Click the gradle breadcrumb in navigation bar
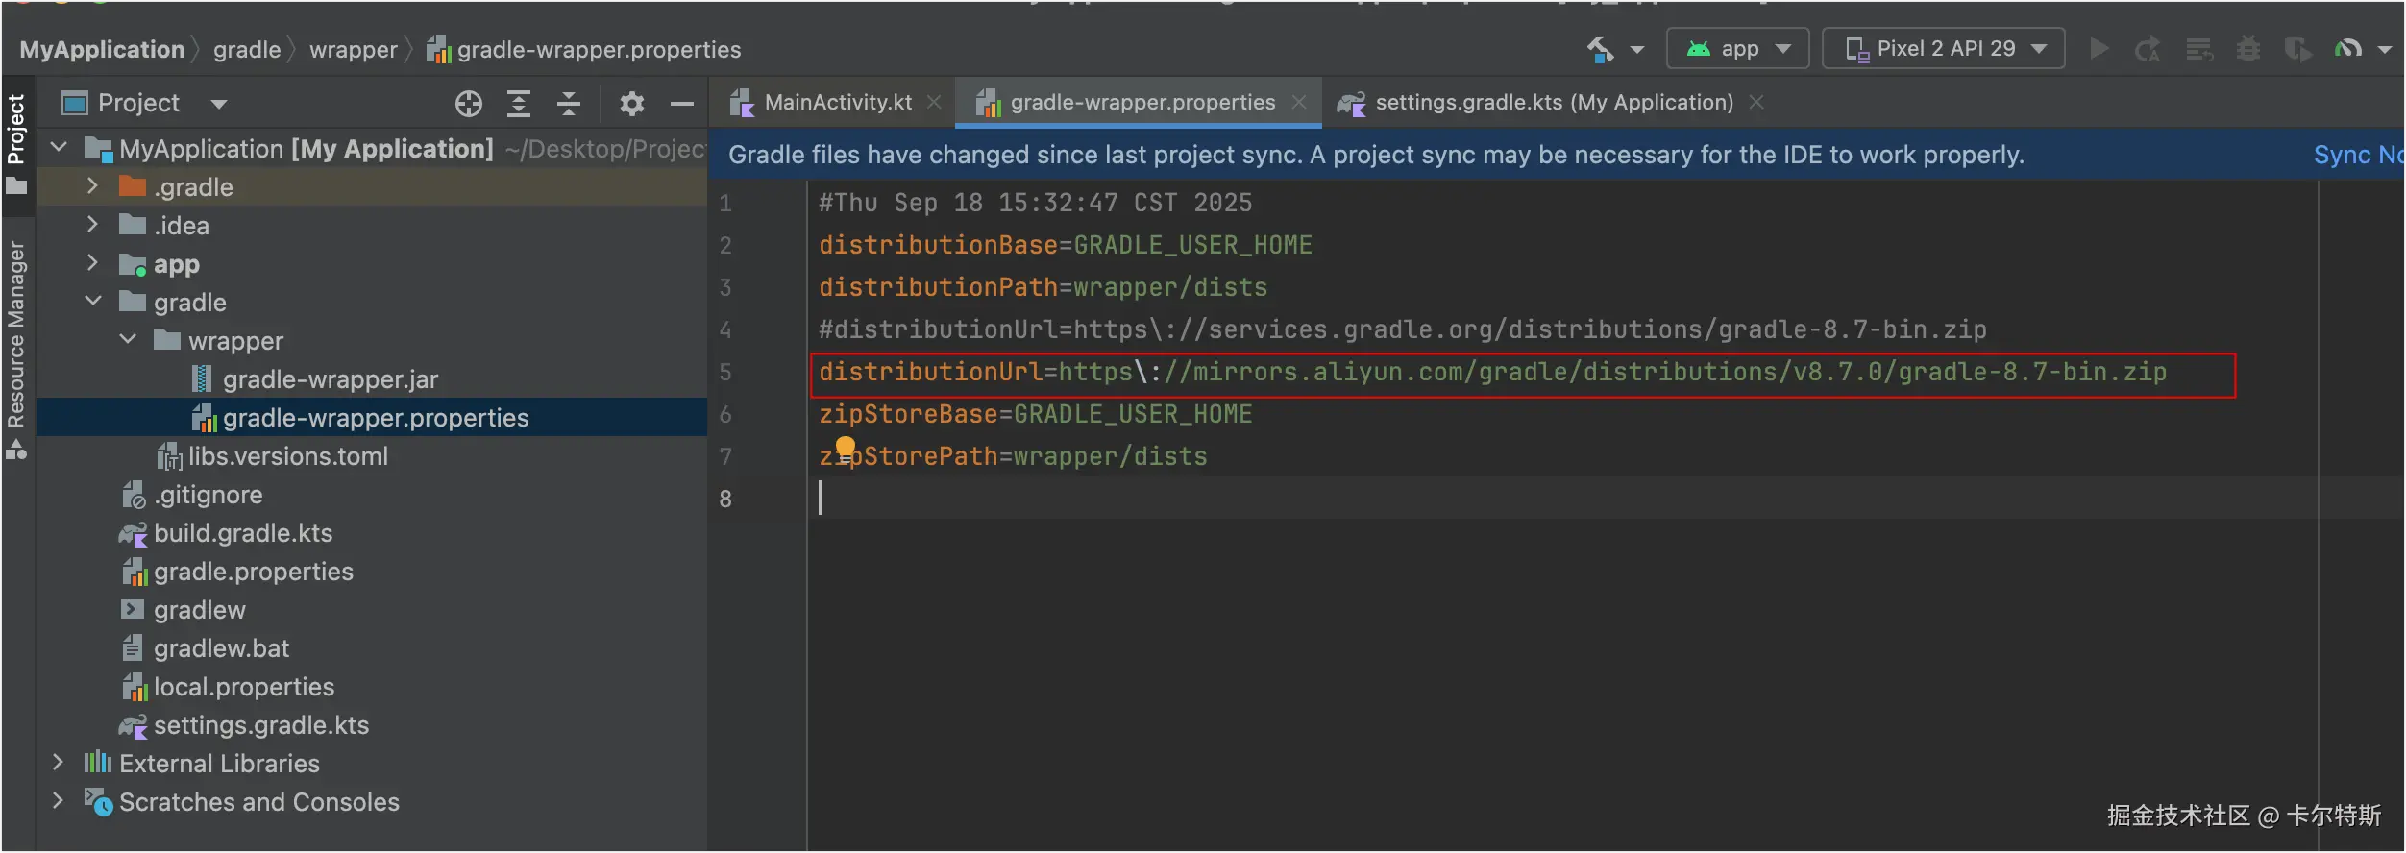This screenshot has height=853, width=2406. [x=247, y=50]
